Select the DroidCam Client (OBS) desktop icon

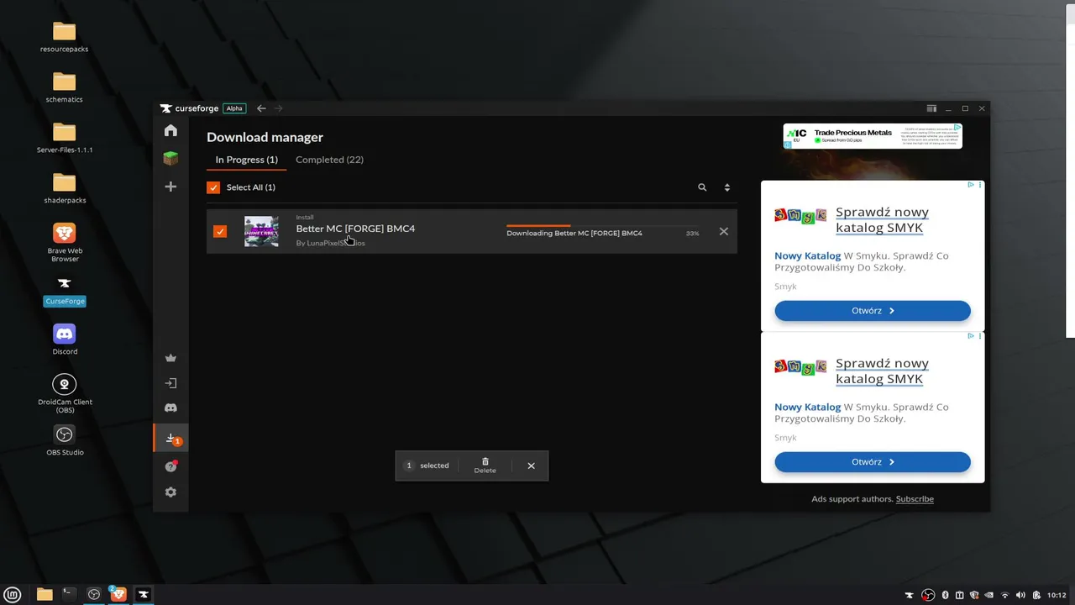click(x=65, y=394)
